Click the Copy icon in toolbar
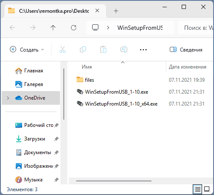The image size is (214, 195). (x=83, y=49)
